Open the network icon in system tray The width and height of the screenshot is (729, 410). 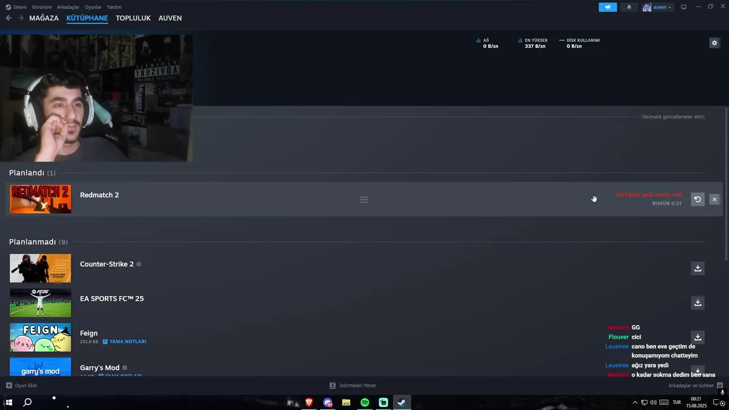coord(644,403)
